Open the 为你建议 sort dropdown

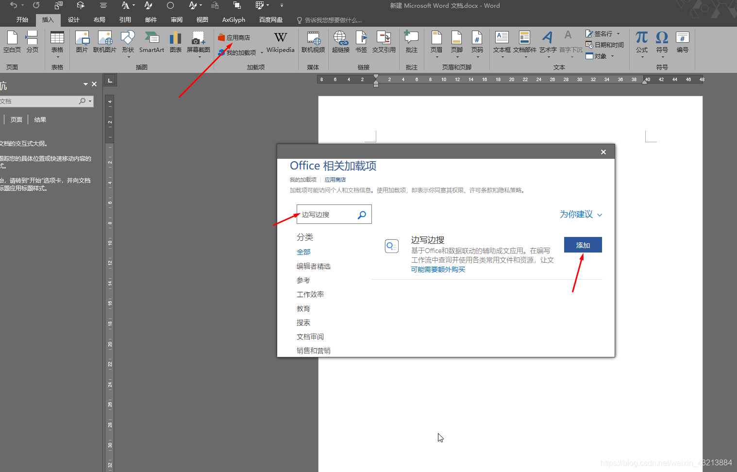pyautogui.click(x=581, y=215)
